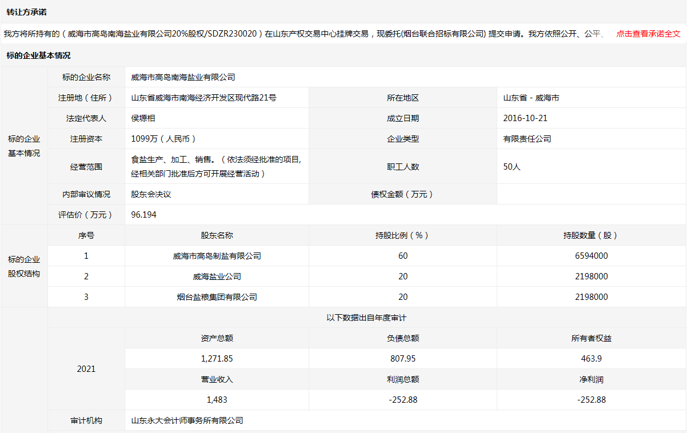Select the year cell 2021

[x=86, y=369]
